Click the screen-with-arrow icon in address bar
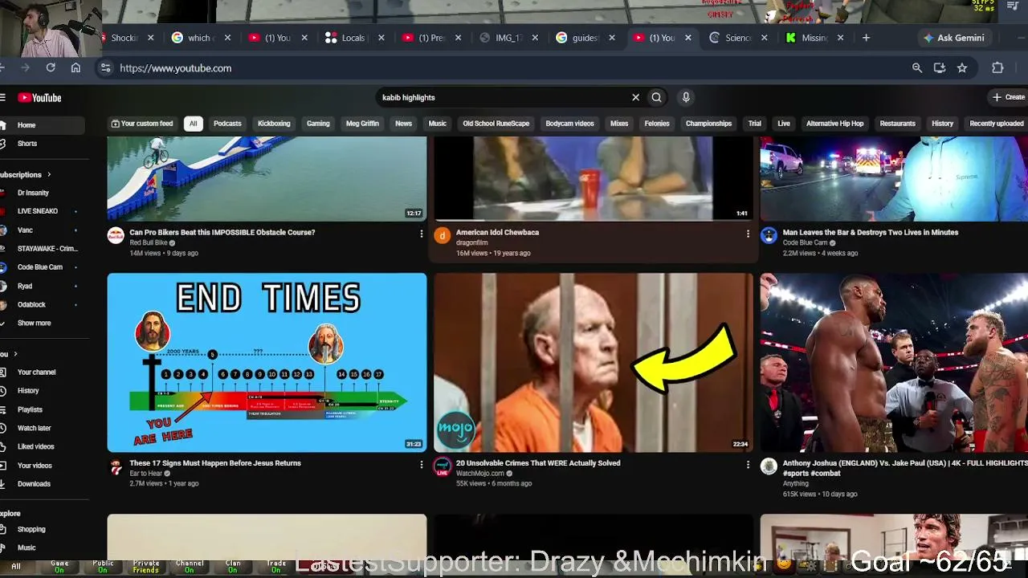Image resolution: width=1028 pixels, height=578 pixels. coord(940,68)
